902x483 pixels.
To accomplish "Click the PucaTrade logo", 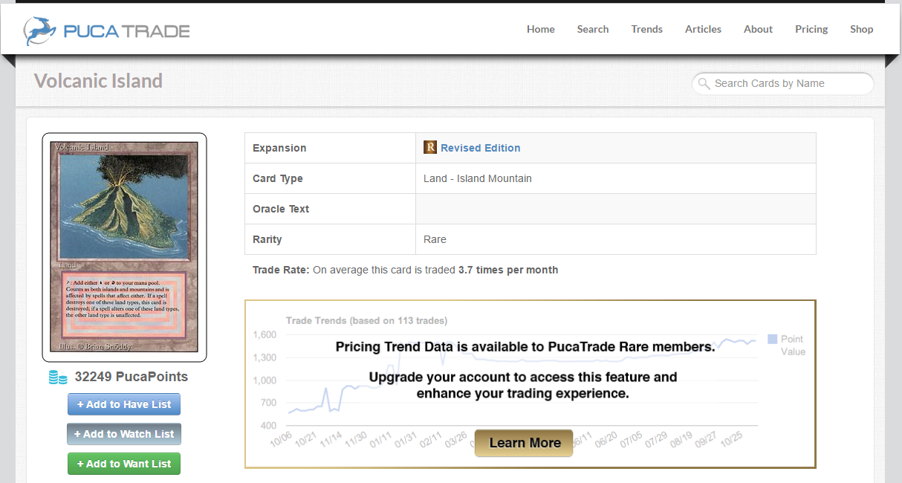I will click(x=107, y=30).
